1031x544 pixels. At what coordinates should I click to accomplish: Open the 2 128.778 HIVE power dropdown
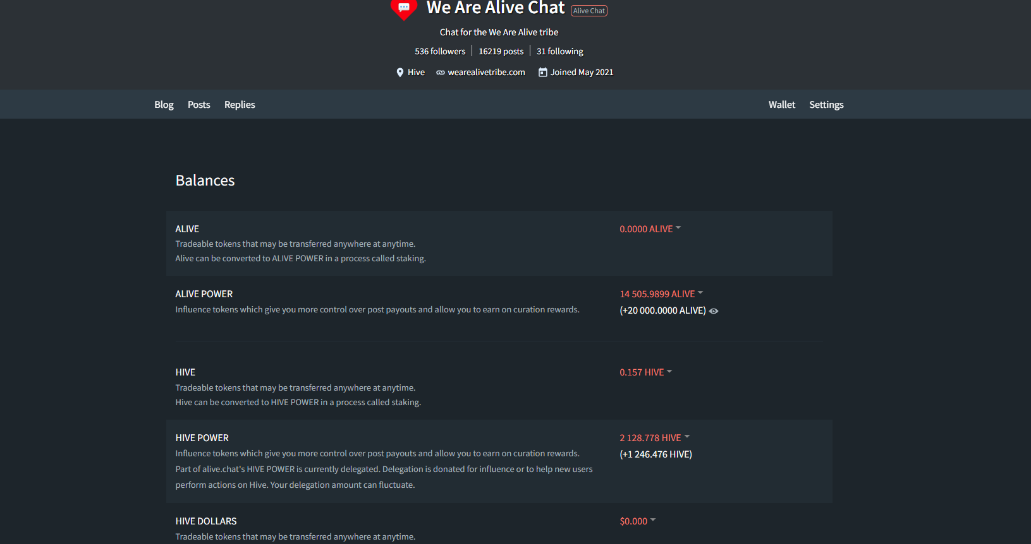click(655, 438)
